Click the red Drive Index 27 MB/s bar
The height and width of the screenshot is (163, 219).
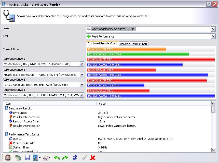pos(118,91)
